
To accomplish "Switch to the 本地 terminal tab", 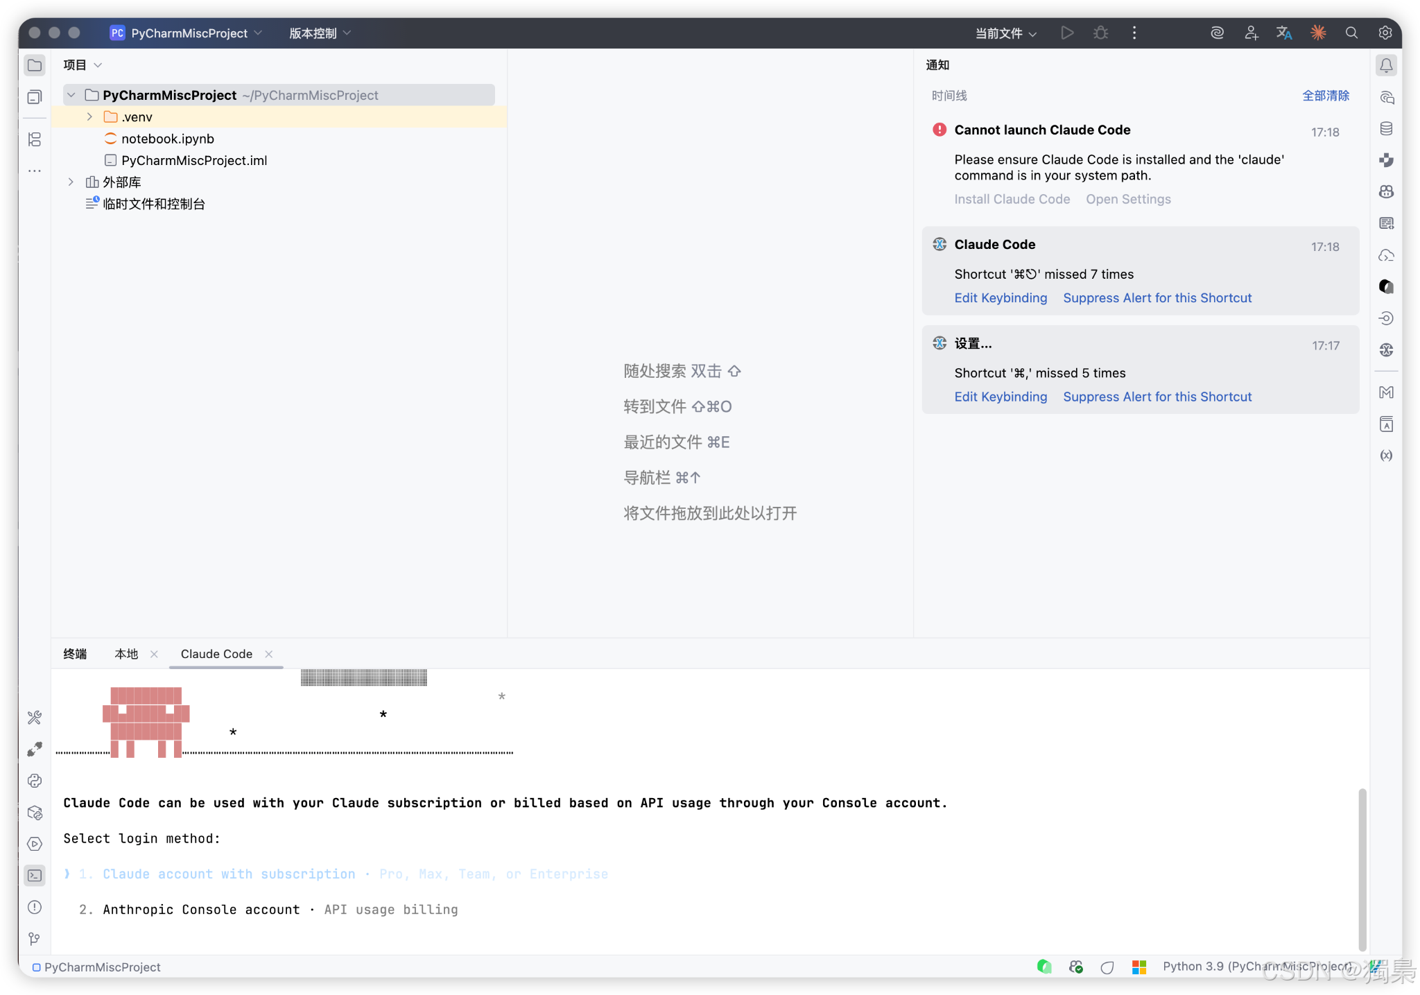I will pos(126,654).
